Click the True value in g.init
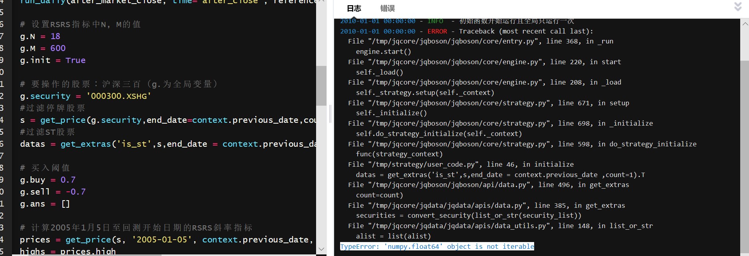749x256 pixels. [x=75, y=60]
